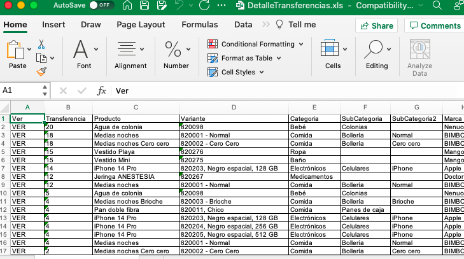The height and width of the screenshot is (259, 464).
Task: Select row 7 header
Action: (5, 169)
